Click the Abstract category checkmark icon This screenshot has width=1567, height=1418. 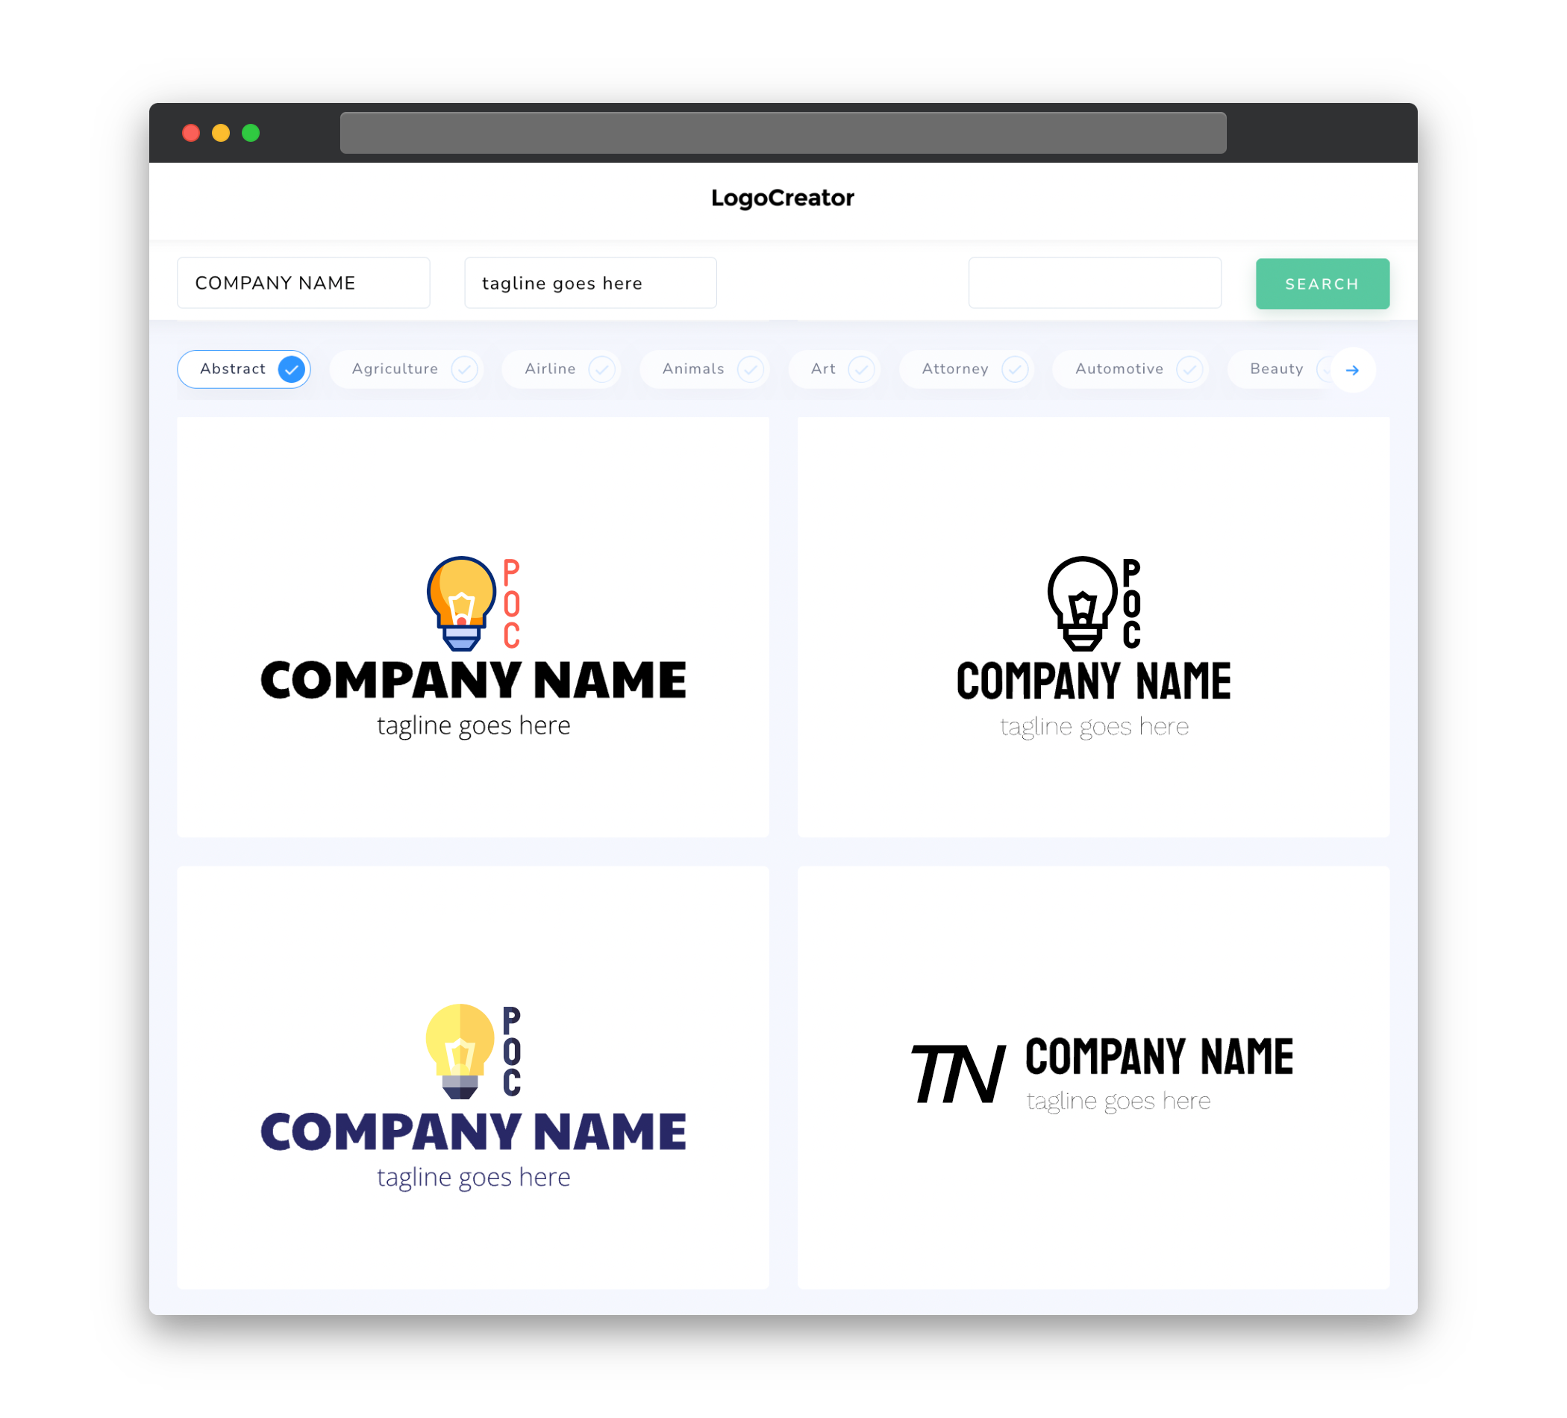[291, 369]
